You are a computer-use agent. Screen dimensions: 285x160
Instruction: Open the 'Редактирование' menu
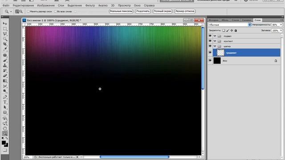pos(23,5)
